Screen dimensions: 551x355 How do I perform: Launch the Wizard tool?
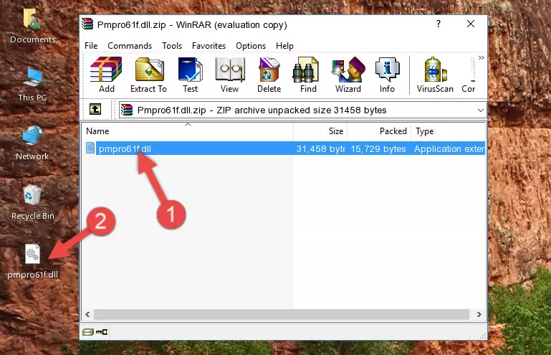348,75
